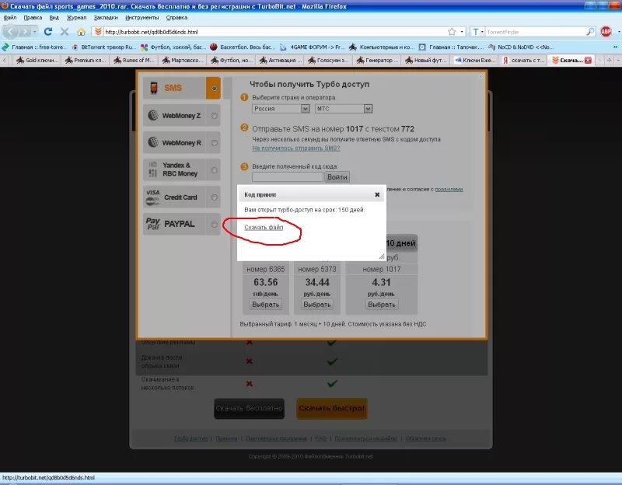Click the SMS phone icon
Viewport: 622px width, 485px height.
[154, 88]
